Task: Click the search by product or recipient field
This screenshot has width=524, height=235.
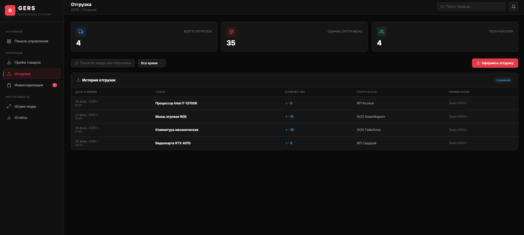Action: coord(105,63)
